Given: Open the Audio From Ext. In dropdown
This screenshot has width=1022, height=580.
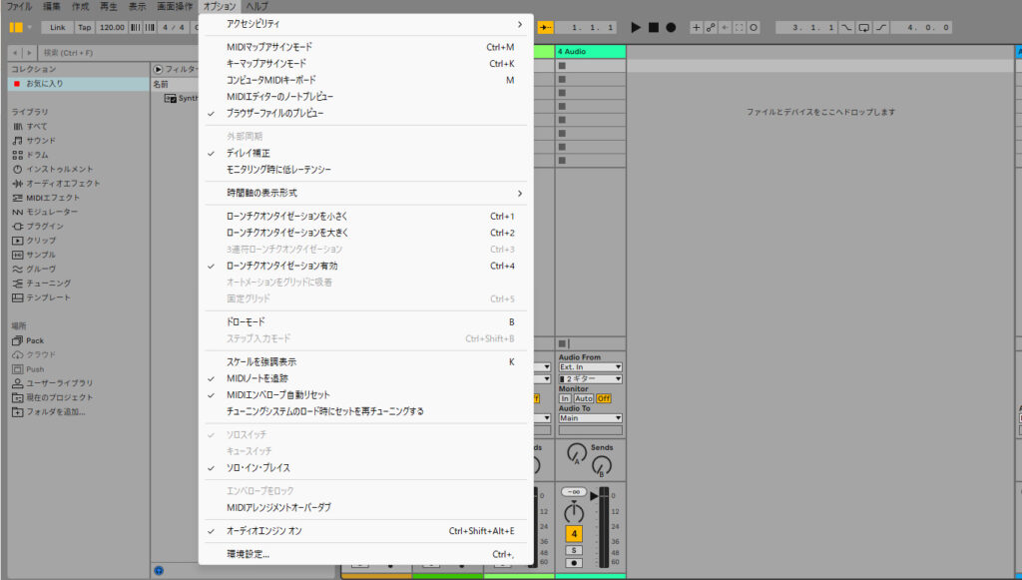Looking at the screenshot, I should point(590,367).
